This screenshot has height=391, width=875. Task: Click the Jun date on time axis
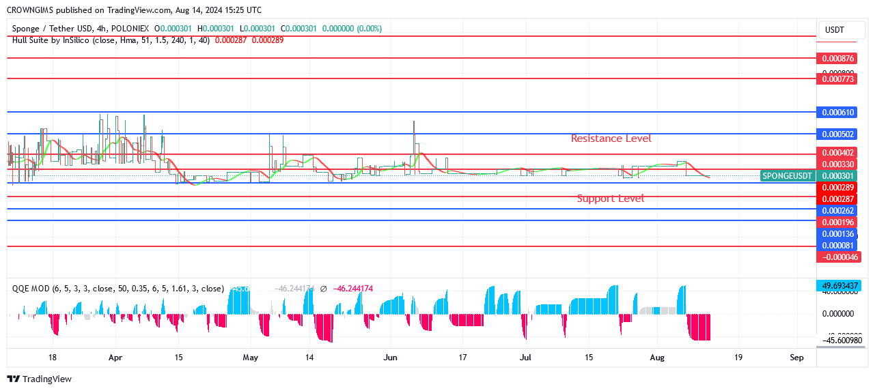(x=391, y=357)
